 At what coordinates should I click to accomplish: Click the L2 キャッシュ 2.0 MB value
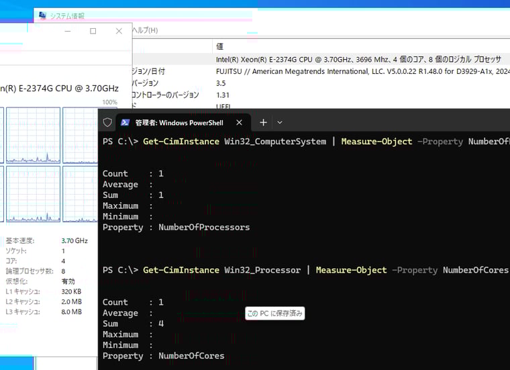[72, 302]
